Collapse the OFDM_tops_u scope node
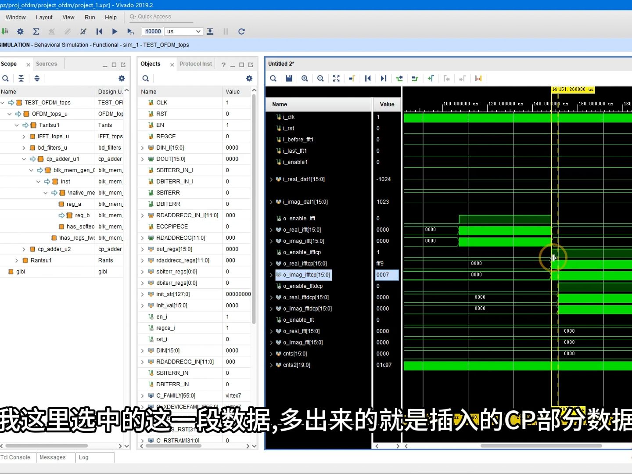The image size is (632, 474). pyautogui.click(x=10, y=114)
